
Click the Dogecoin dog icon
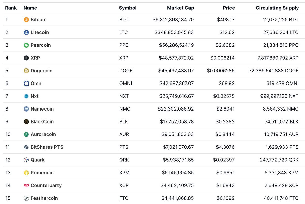point(26,71)
